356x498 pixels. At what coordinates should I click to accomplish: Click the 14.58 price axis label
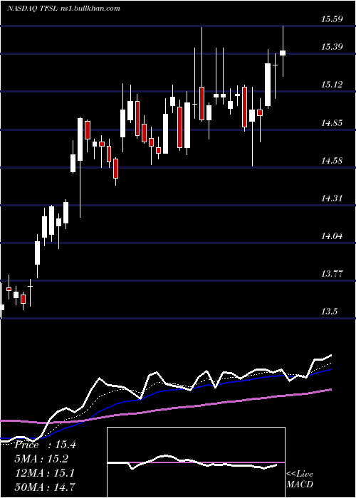click(x=332, y=160)
